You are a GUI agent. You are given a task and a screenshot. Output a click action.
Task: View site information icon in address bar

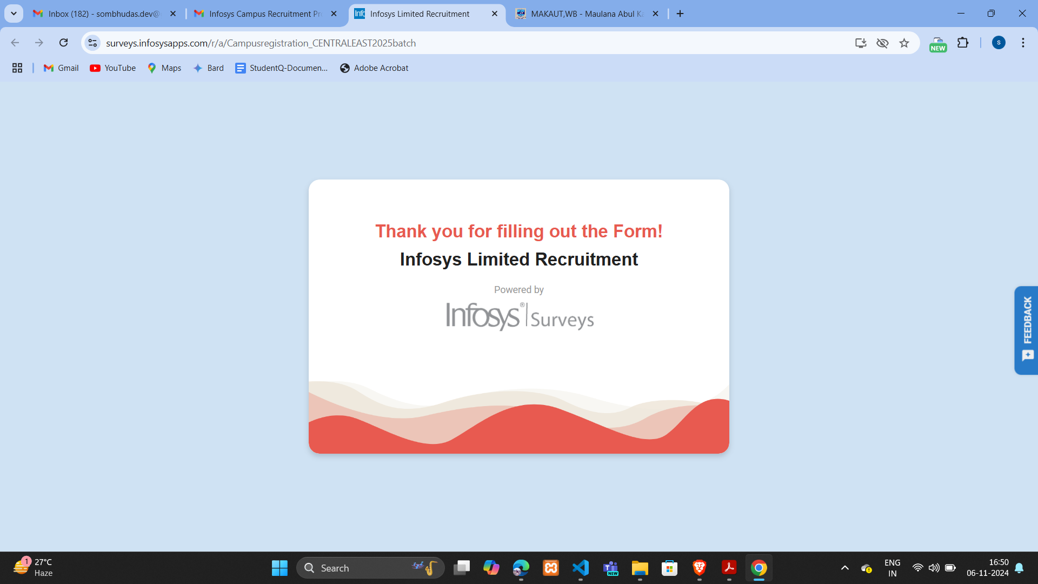pyautogui.click(x=93, y=43)
